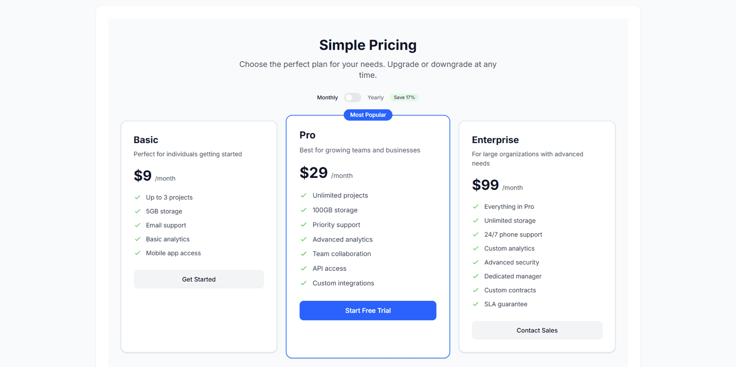This screenshot has width=736, height=367.
Task: Click the $29 price on the Pro card
Action: (313, 173)
